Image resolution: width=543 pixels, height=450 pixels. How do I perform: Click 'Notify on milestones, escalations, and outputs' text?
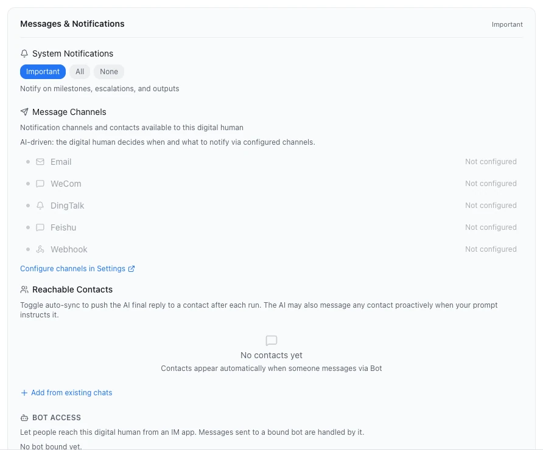coord(100,89)
